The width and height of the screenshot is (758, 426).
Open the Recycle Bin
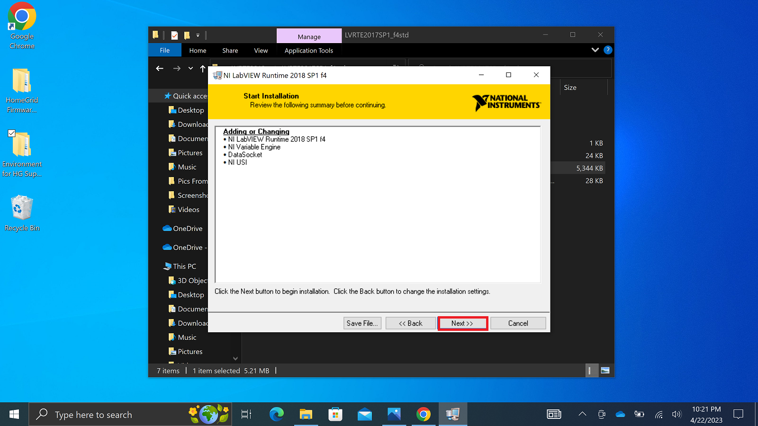(22, 213)
